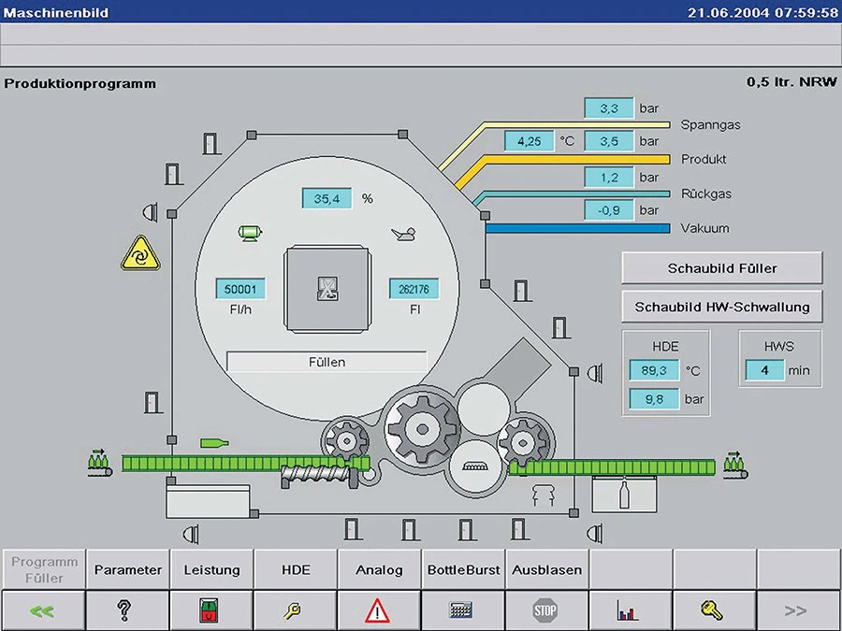Image resolution: width=842 pixels, height=631 pixels.
Task: Click the HWS minutes value field
Action: coord(764,370)
